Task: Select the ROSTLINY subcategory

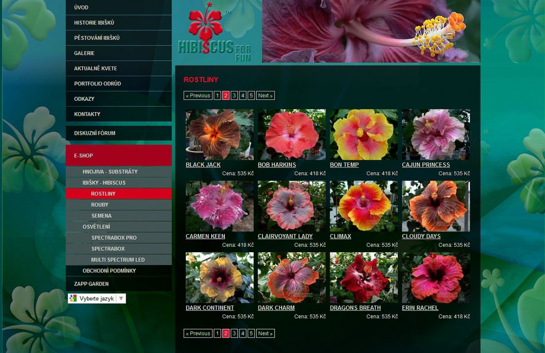Action: click(119, 194)
